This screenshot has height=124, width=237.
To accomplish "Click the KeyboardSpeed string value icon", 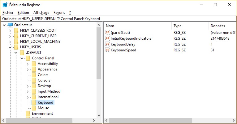I will [x=108, y=50].
